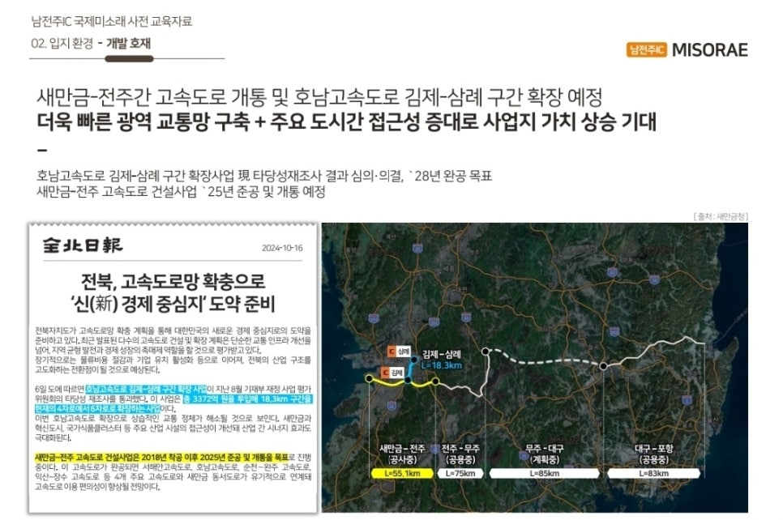This screenshot has height=520, width=783.
Task: Click the white 'L=75km' length bar
Action: click(x=460, y=474)
